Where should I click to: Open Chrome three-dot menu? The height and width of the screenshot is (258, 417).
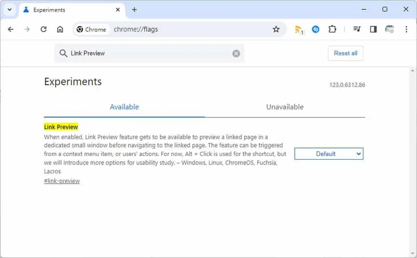click(x=406, y=29)
